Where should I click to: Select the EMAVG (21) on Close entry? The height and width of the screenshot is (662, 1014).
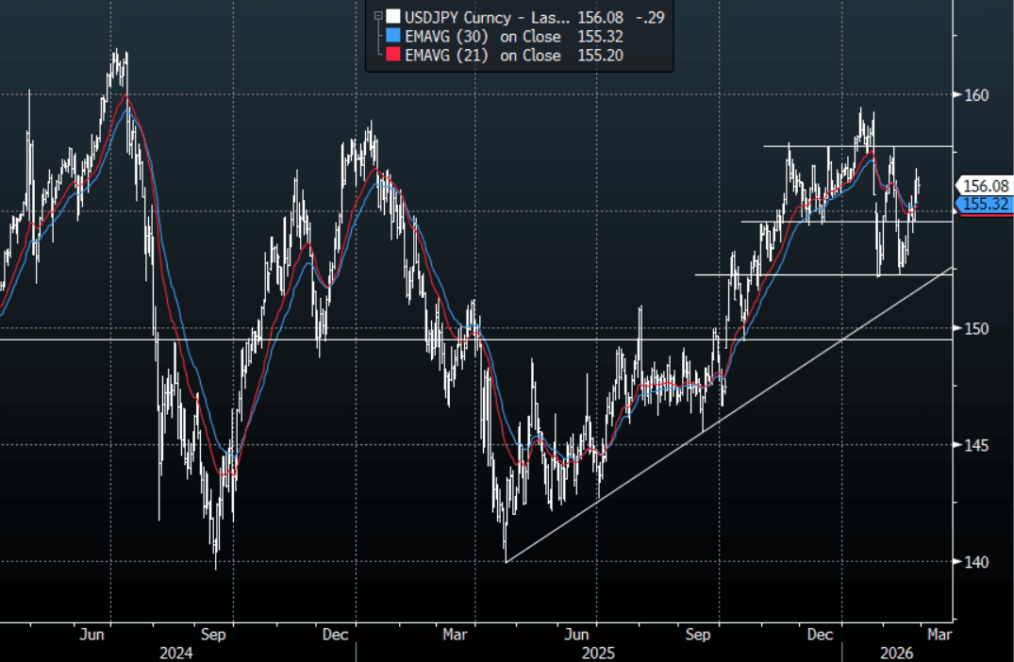pyautogui.click(x=482, y=55)
